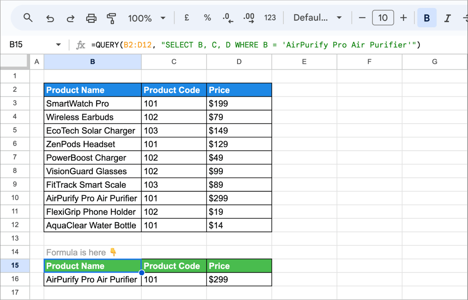This screenshot has width=468, height=300.
Task: Click the print icon
Action: pos(91,18)
